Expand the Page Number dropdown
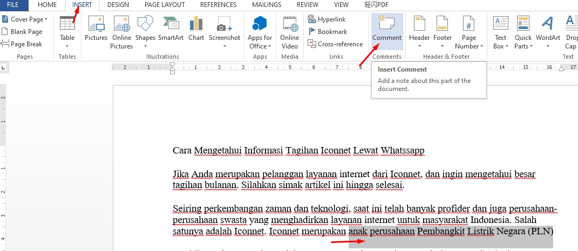The height and width of the screenshot is (251, 578). 469,32
